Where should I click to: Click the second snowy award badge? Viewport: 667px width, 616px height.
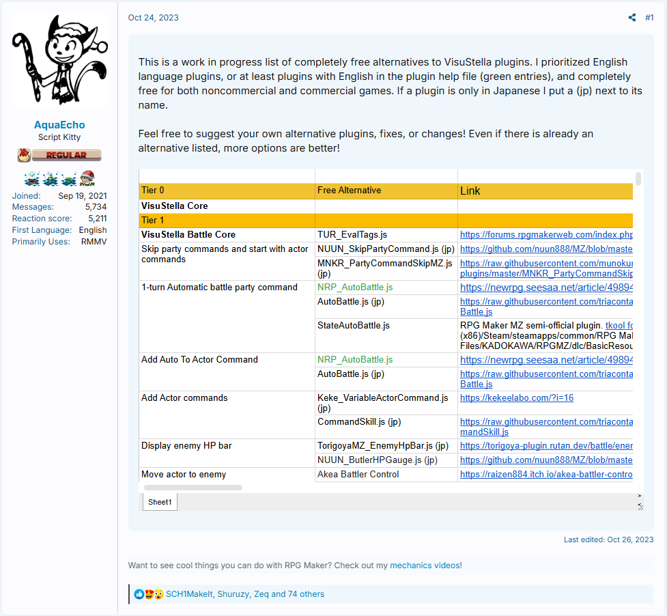51,179
